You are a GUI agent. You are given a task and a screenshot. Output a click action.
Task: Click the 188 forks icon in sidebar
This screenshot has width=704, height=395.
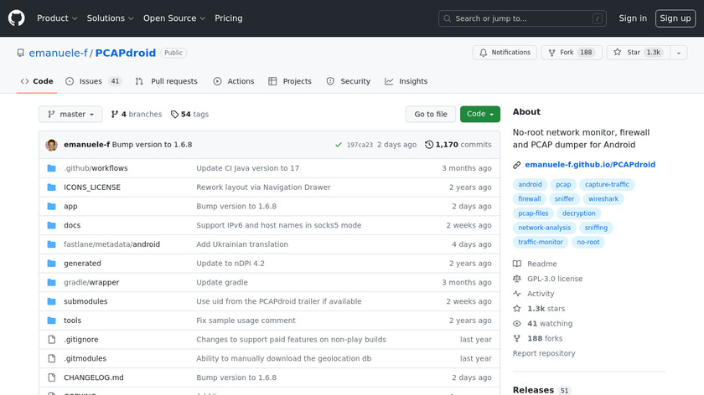517,338
